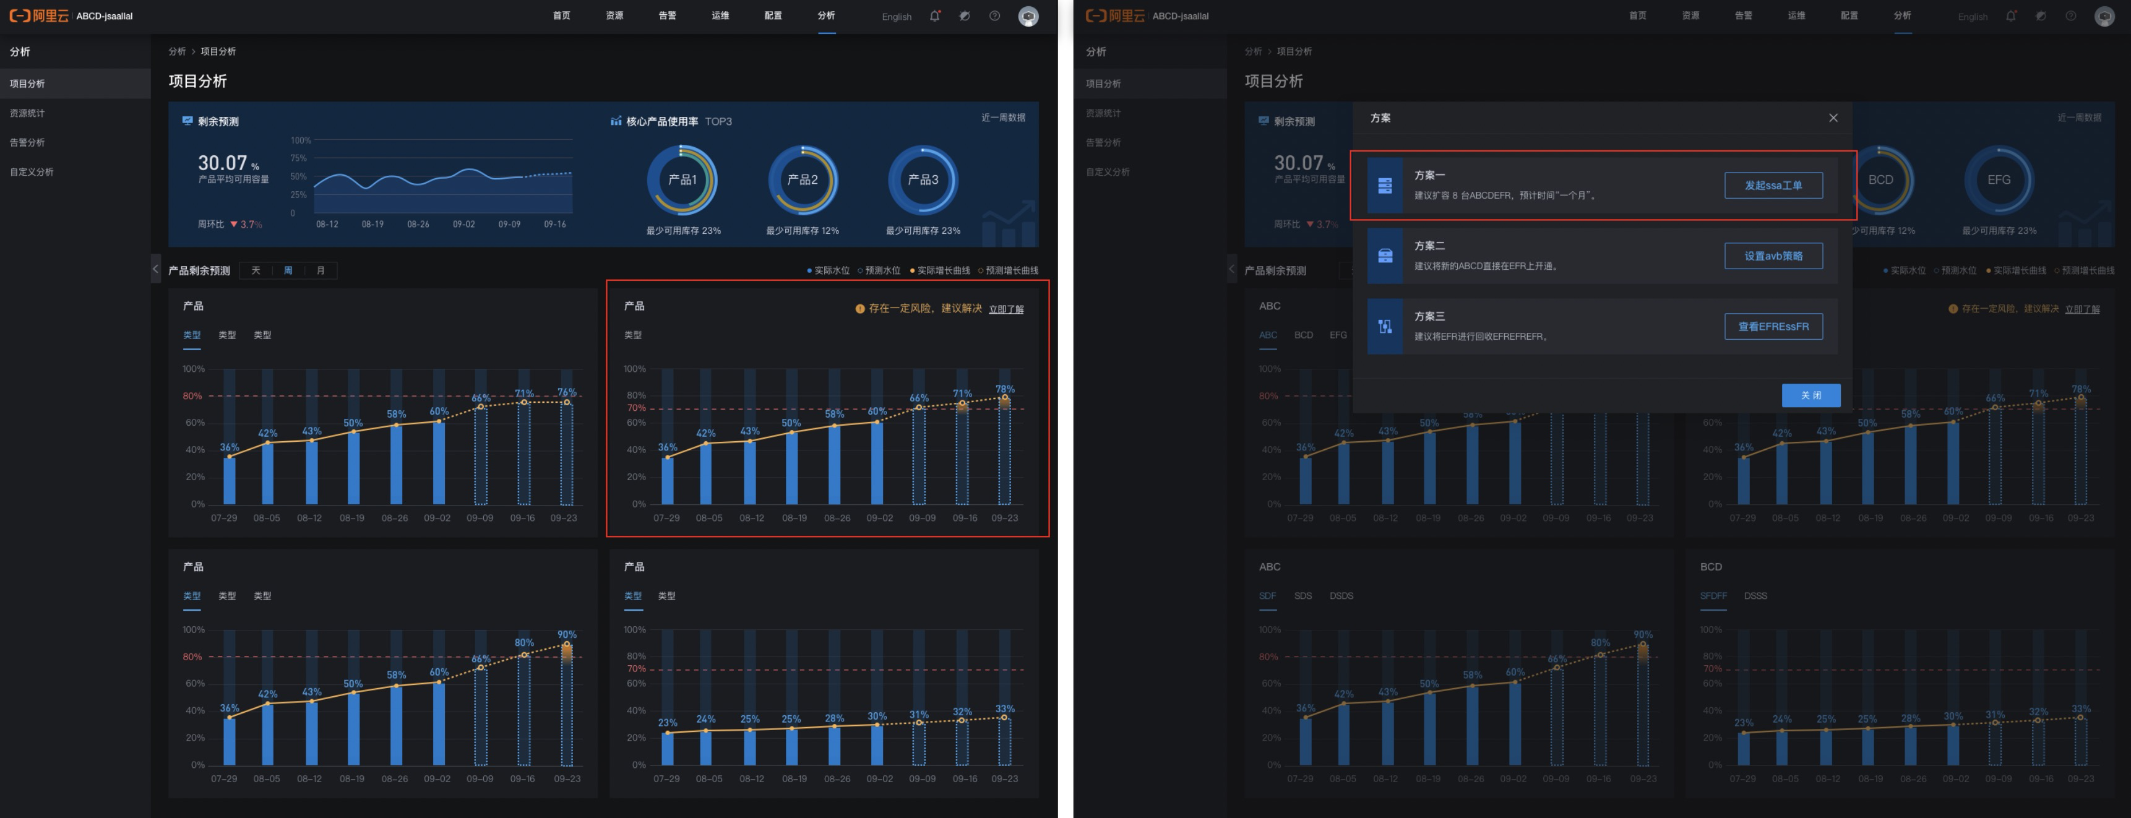The height and width of the screenshot is (818, 2131).
Task: Toggle theme icon in left top bar
Action: [965, 15]
